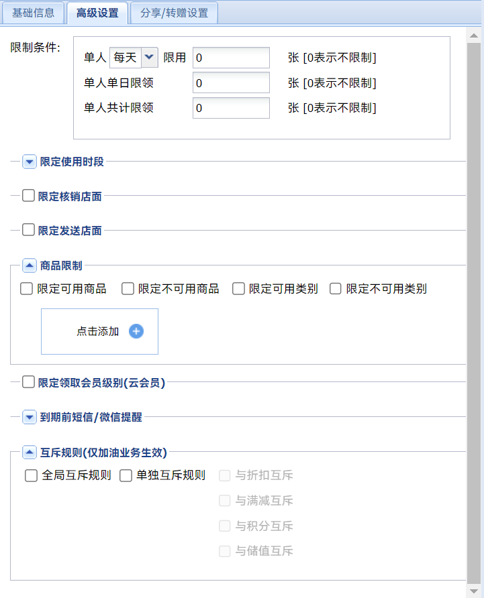This screenshot has height=598, width=484.
Task: Check 限定可用商品 option
Action: (27, 289)
